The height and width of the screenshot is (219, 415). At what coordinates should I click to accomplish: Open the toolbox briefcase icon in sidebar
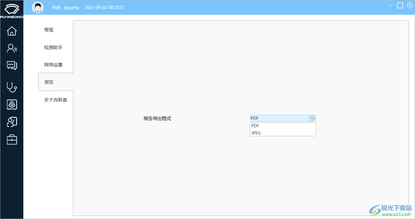click(12, 140)
